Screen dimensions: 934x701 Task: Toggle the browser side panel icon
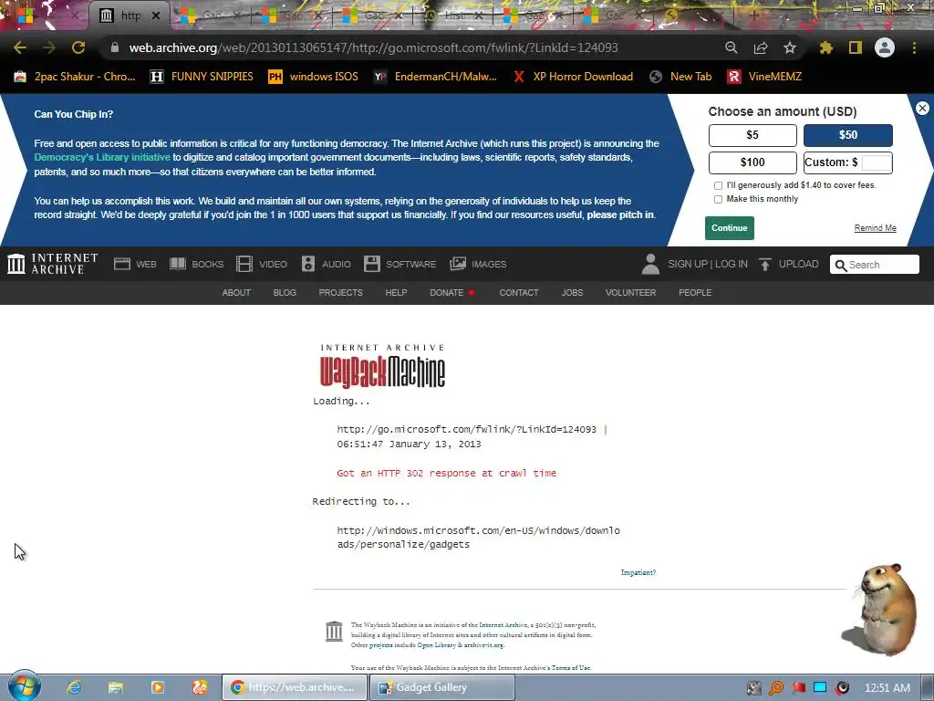point(856,47)
